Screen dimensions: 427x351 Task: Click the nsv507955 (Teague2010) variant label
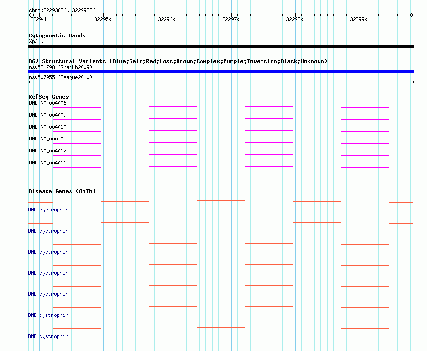60,77
